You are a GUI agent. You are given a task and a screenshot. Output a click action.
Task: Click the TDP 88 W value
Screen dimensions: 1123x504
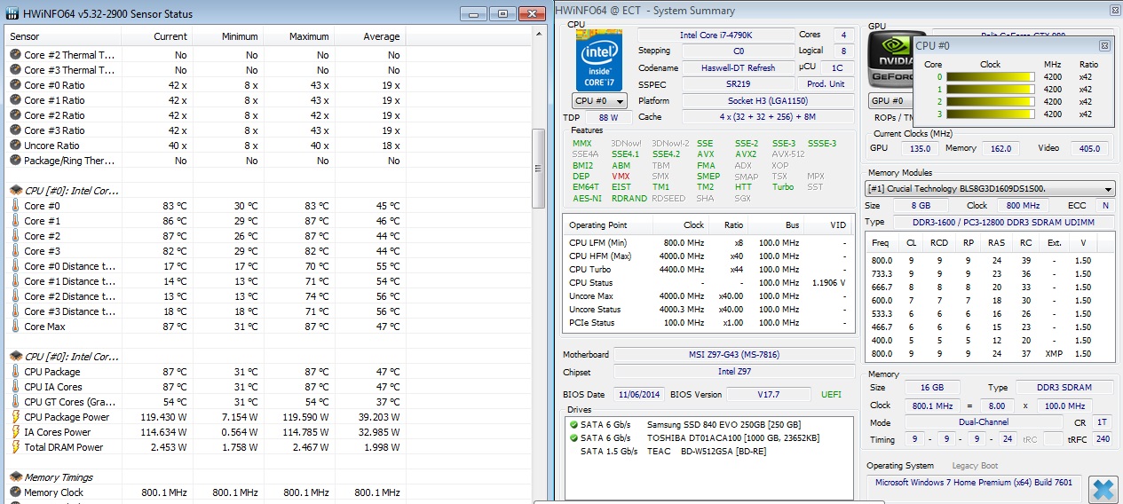(608, 118)
